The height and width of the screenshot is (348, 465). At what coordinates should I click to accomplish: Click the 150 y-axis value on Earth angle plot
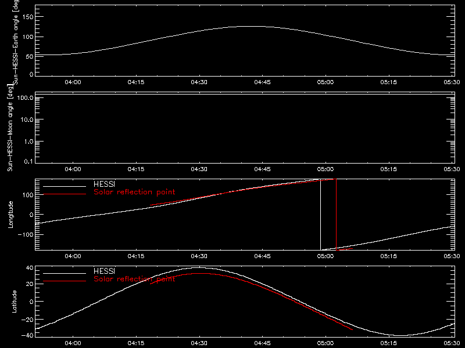click(x=28, y=17)
